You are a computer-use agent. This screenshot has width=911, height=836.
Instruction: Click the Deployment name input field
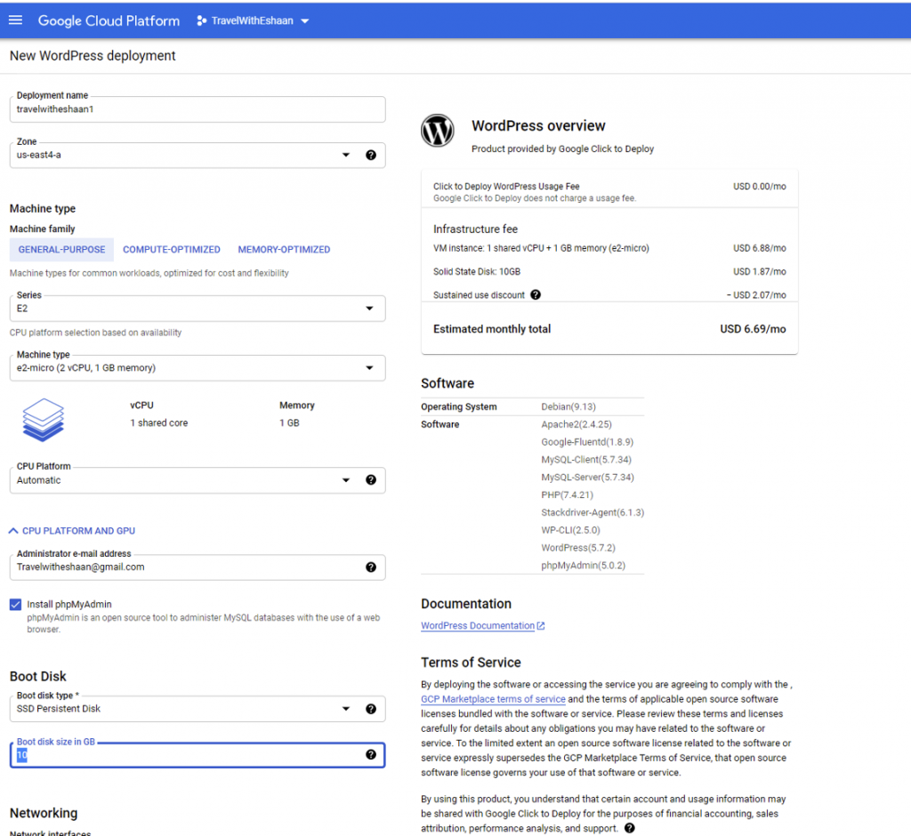[198, 109]
